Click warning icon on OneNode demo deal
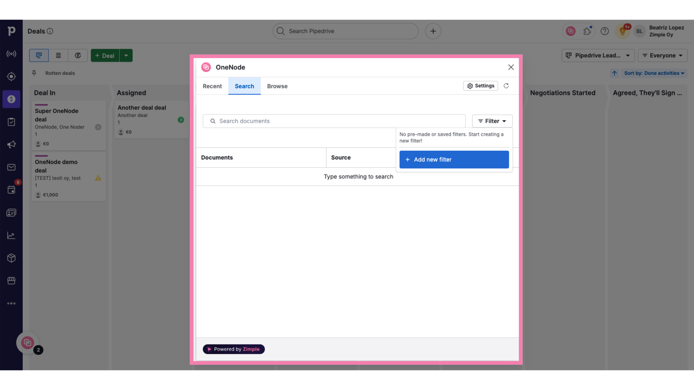 pos(98,178)
